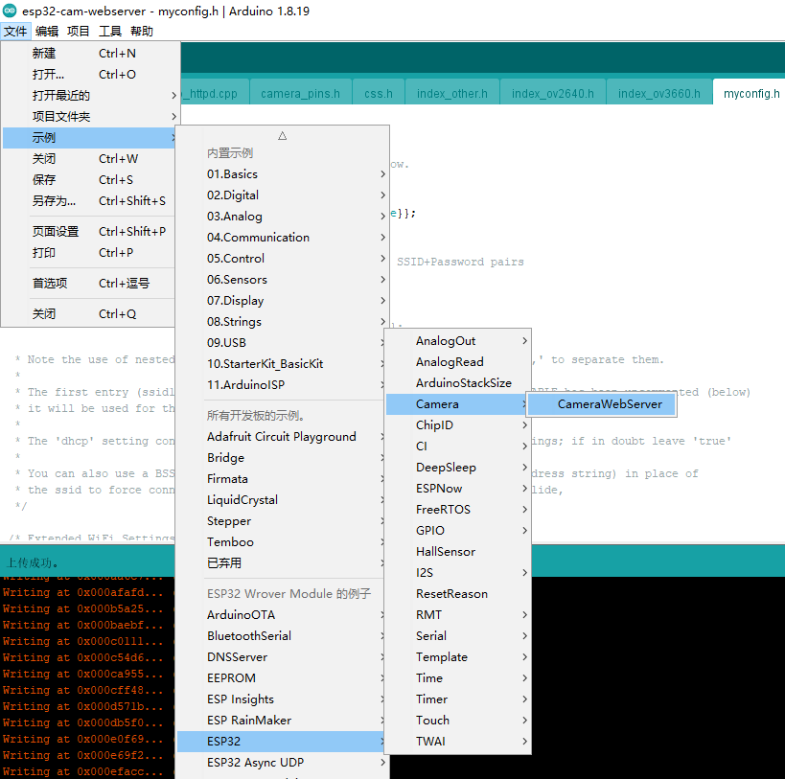Image resolution: width=785 pixels, height=779 pixels.
Task: Switch to the myconfig.h tab
Action: pyautogui.click(x=750, y=93)
